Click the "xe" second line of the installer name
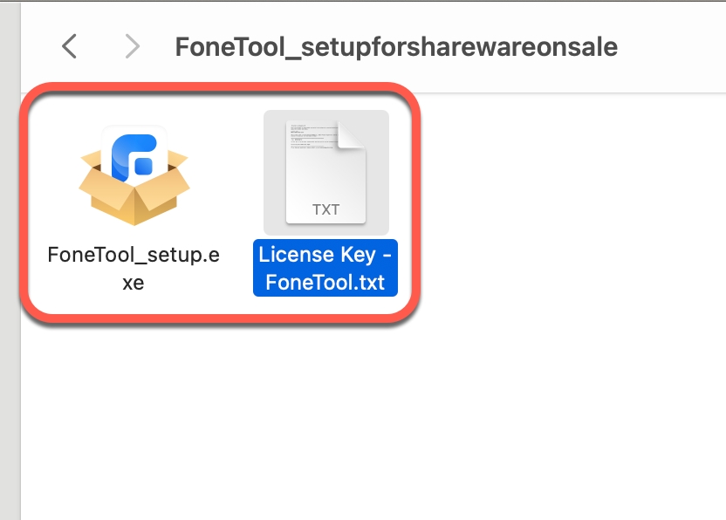This screenshot has height=520, width=726. [x=134, y=283]
